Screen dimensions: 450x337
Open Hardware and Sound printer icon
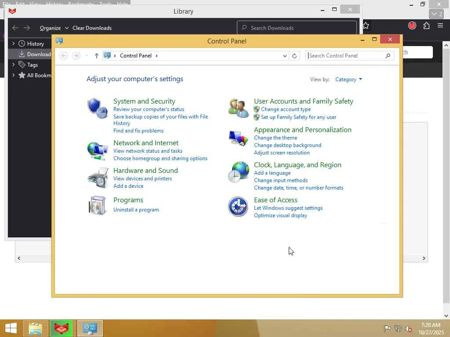click(98, 178)
